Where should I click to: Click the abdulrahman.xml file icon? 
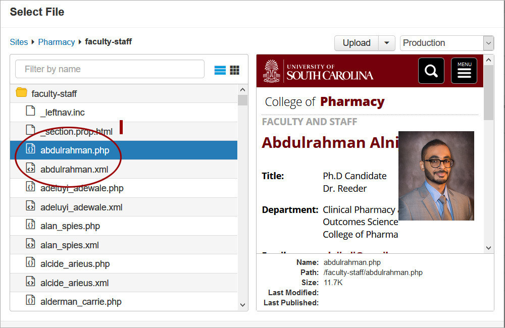31,169
